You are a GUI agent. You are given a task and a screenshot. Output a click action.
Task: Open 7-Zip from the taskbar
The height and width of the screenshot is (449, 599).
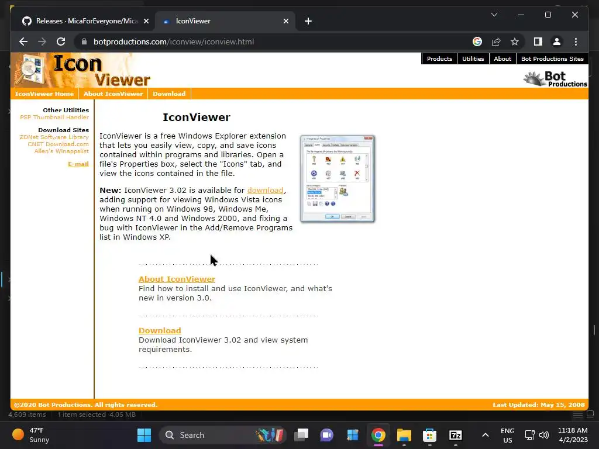coord(455,435)
